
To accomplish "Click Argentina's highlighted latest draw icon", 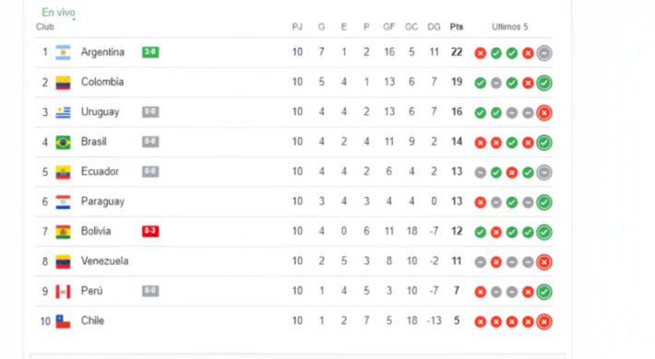I will coord(544,53).
